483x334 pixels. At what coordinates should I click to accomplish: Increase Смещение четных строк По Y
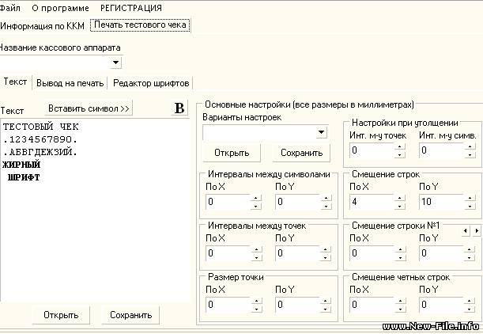tap(469, 301)
